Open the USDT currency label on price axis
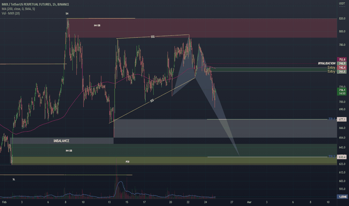 [x=342, y=3]
